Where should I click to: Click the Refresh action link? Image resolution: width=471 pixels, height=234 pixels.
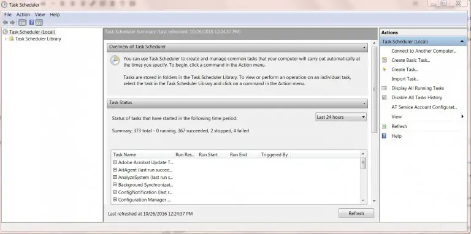click(x=399, y=126)
